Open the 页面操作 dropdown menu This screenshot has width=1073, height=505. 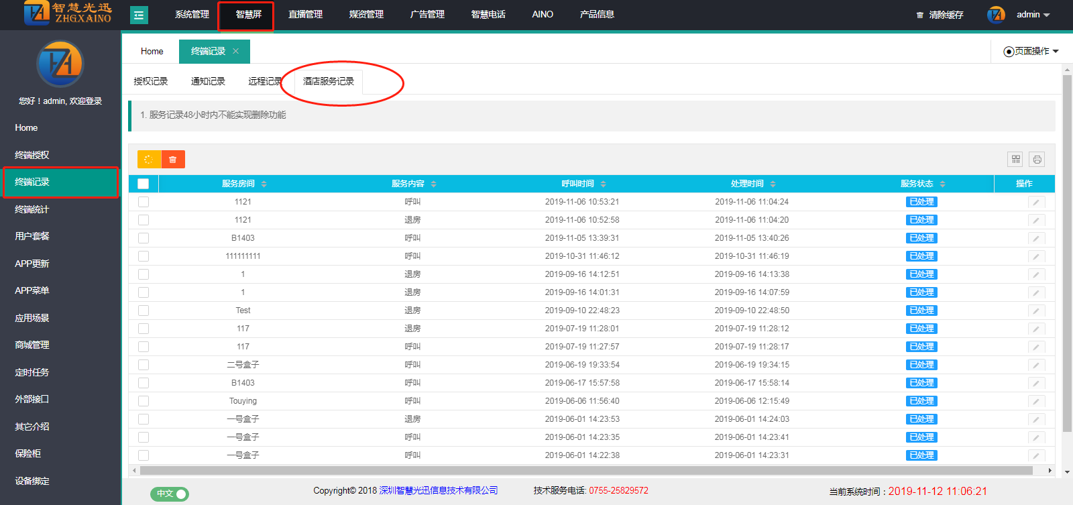[1031, 51]
